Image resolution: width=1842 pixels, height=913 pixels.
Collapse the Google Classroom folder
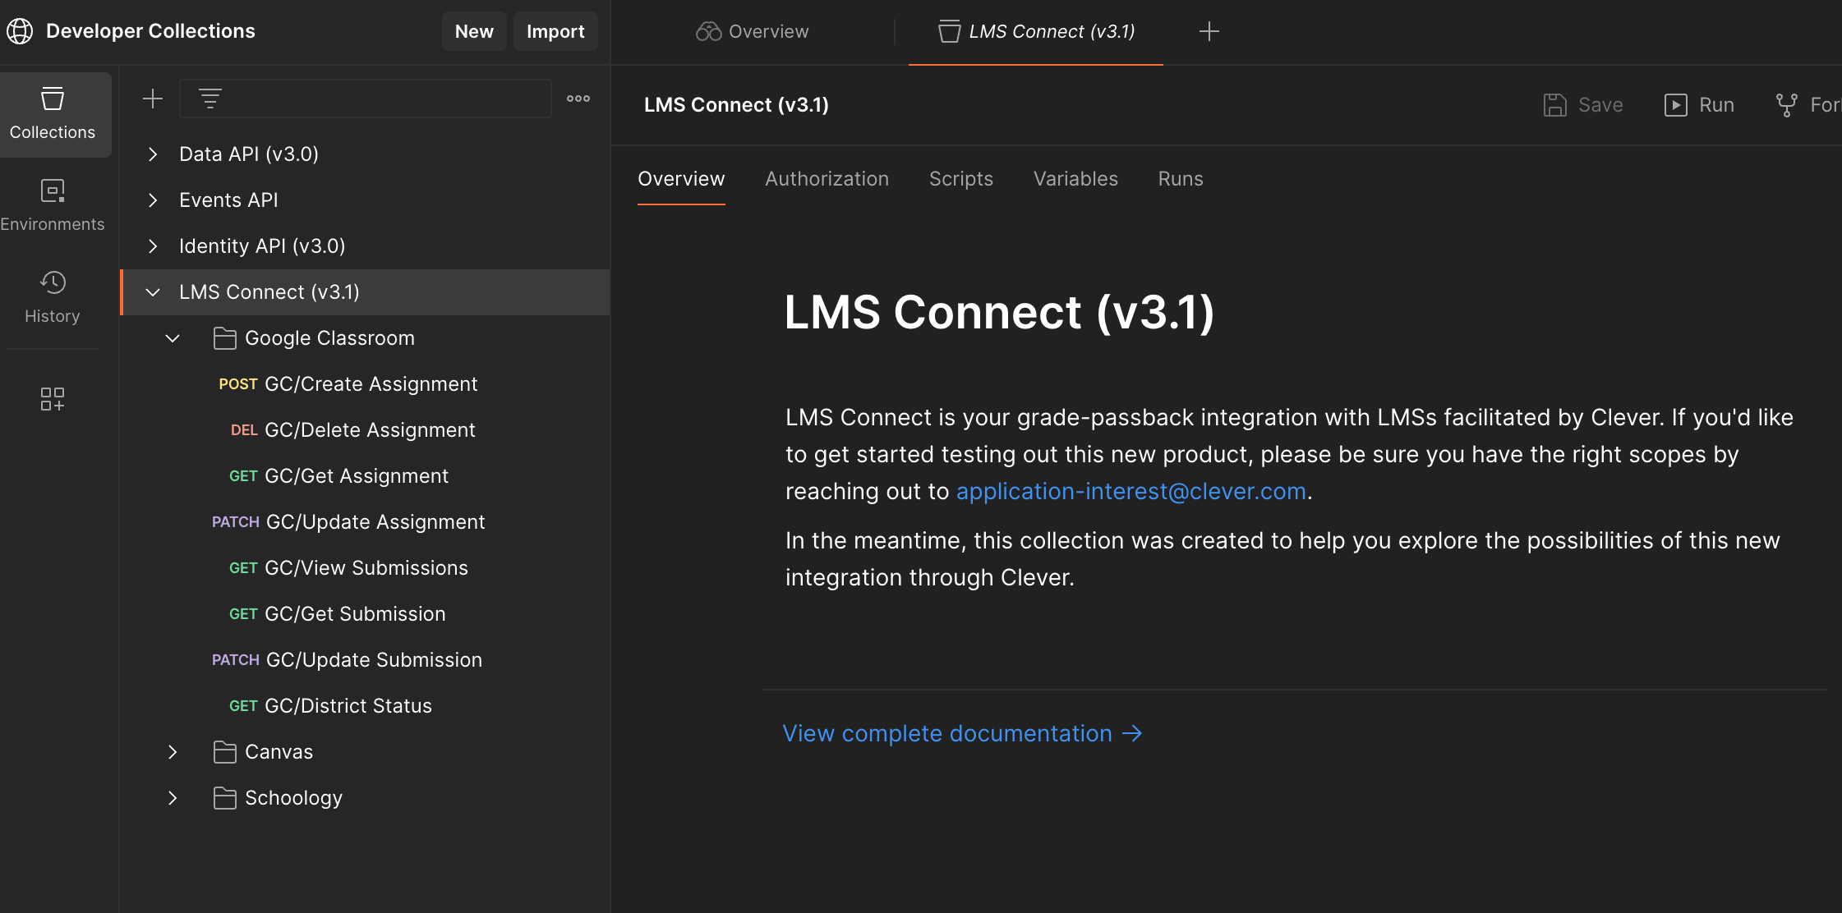click(173, 338)
